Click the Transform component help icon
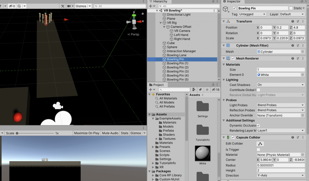Viewport: 309px width, 181px height. 293,21
